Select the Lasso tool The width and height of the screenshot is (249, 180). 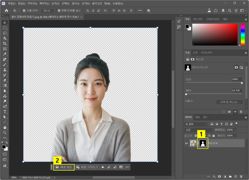point(5,33)
